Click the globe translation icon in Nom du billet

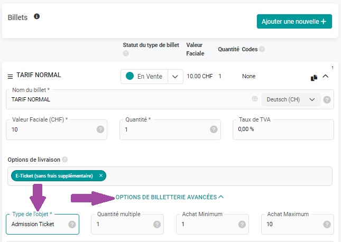(x=255, y=99)
